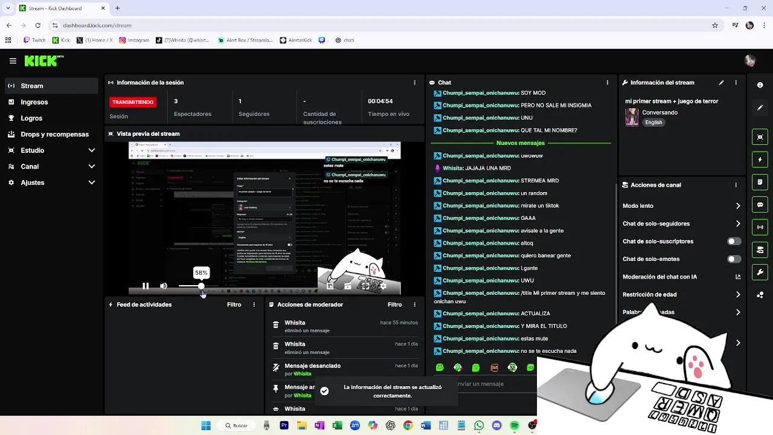Click the TRANSMITIENDO status badge
Screen dimensions: 773x435
[133, 102]
